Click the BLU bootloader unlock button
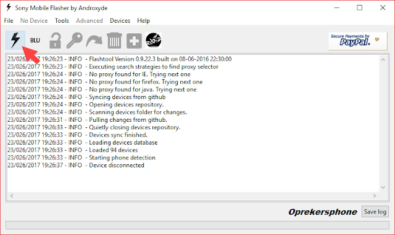 (35, 41)
